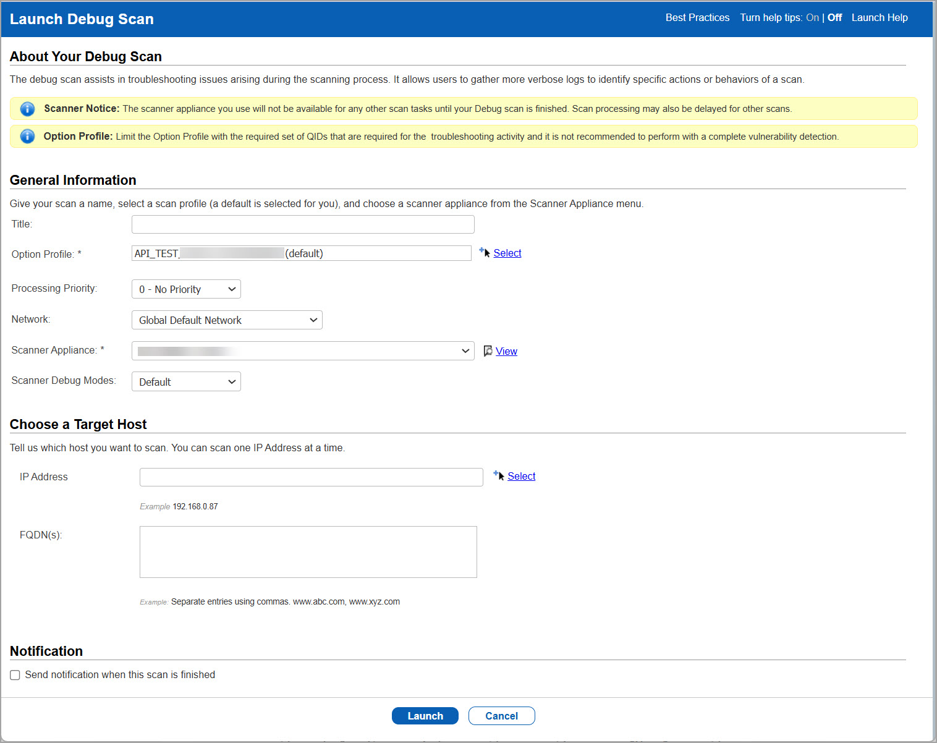The image size is (937, 743).
Task: Open Launch Help in the header
Action: (x=879, y=18)
